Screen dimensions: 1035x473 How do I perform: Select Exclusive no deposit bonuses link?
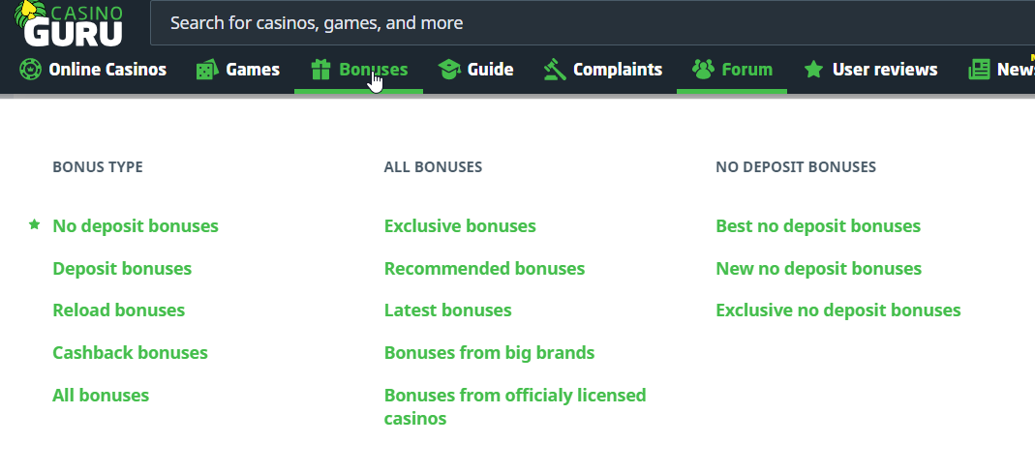837,310
